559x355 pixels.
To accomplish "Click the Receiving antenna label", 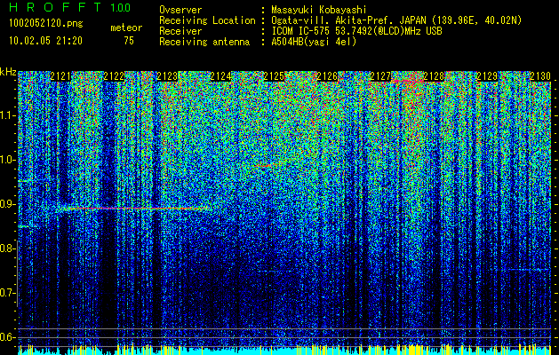I will tap(204, 42).
